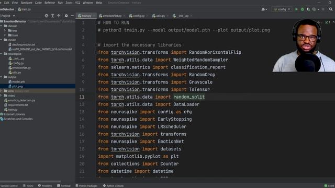Screen dimensions: 335x188
Task: Open the Help menu
Action: click(99, 3)
